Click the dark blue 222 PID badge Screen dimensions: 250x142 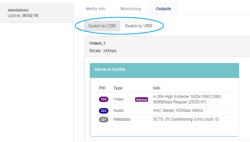tap(104, 110)
